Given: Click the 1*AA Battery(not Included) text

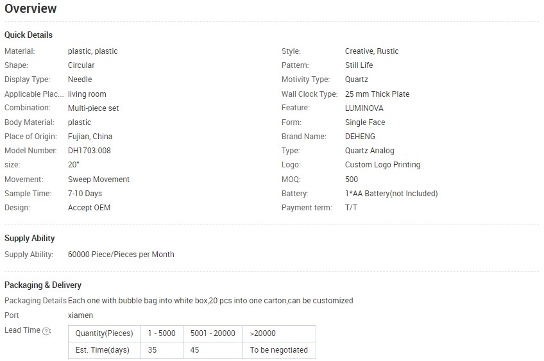Looking at the screenshot, I should (x=391, y=194).
